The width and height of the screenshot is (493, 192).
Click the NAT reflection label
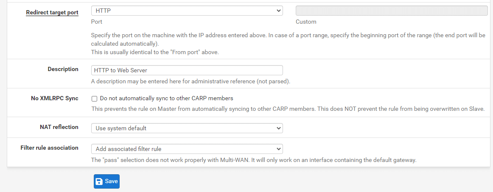(x=59, y=127)
